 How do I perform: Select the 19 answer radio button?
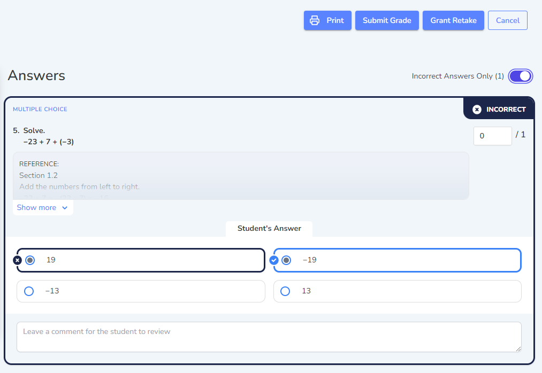pyautogui.click(x=30, y=260)
